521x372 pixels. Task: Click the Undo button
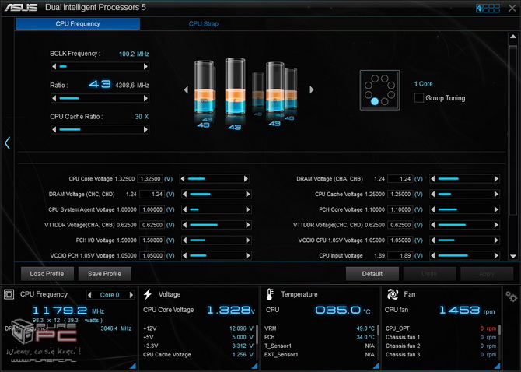[429, 274]
